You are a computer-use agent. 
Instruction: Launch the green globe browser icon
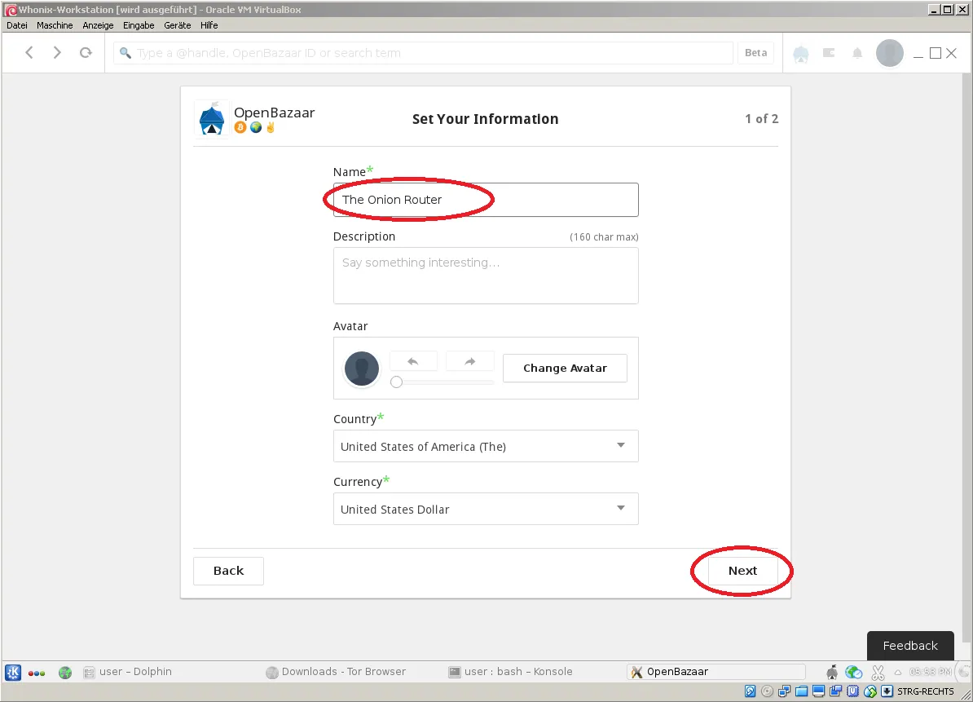[x=65, y=672]
